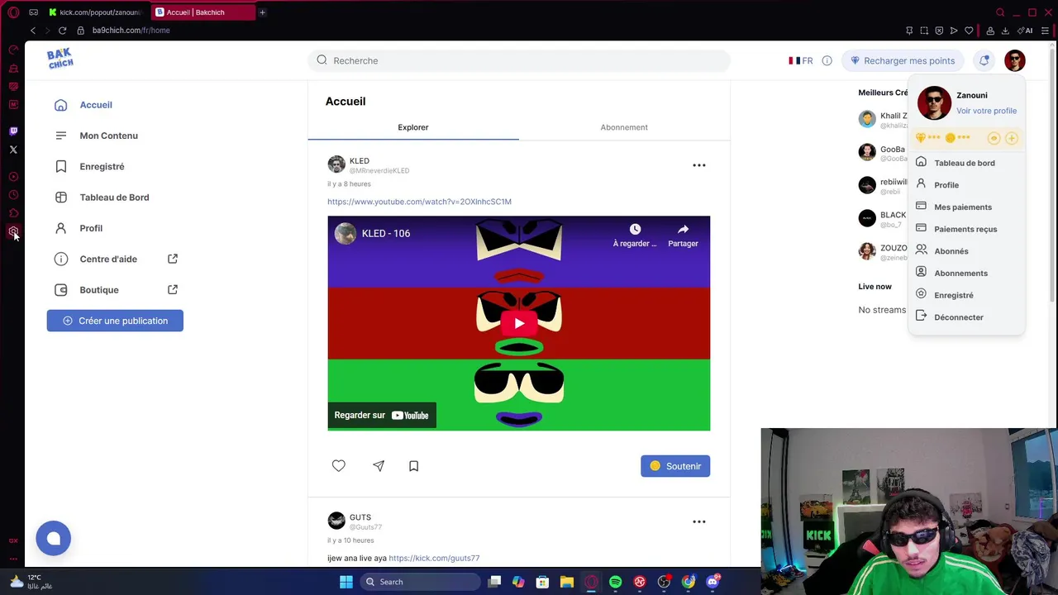1058x595 pixels.
Task: Open a new browser tab
Action: click(x=262, y=12)
